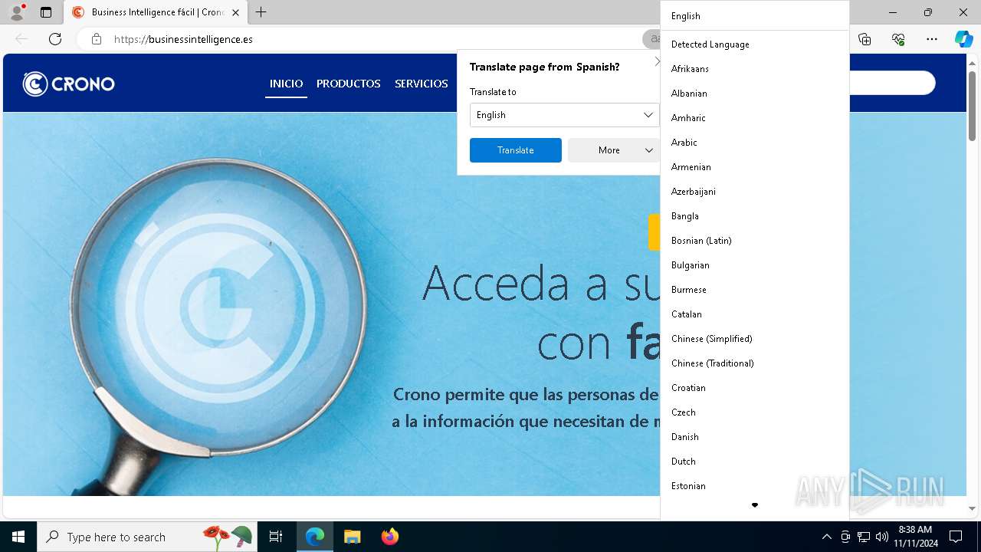
Task: Select Bulgarian from language list
Action: 755,265
